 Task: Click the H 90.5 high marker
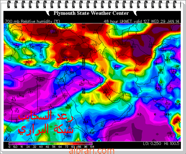178,121
